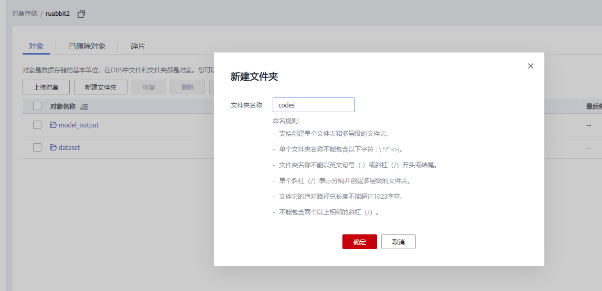Click folder icon of model_output
Screen dimensions: 602x291
(x=53, y=125)
